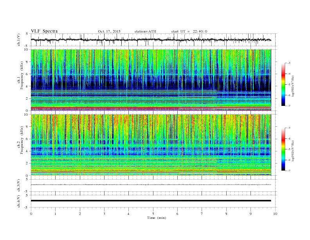Click the "ch.3(V)" axis label
The height and width of the screenshot is (240, 310).
click(19, 185)
